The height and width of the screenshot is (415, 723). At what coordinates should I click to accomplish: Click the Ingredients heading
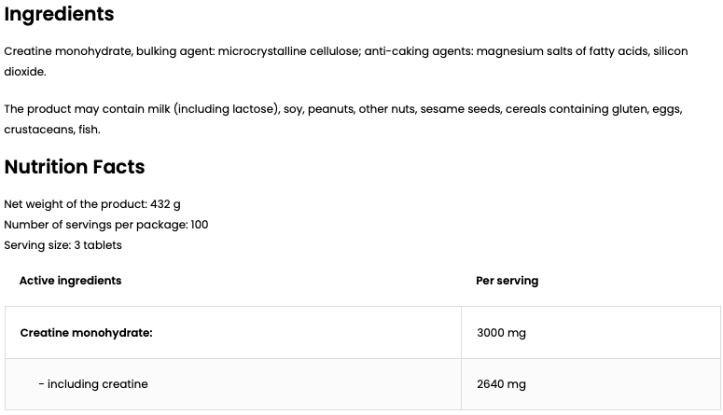(59, 15)
